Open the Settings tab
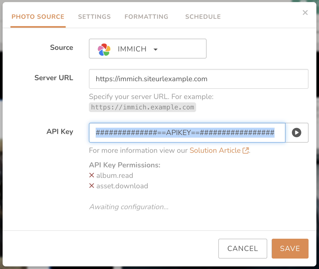The image size is (319, 269). click(94, 17)
